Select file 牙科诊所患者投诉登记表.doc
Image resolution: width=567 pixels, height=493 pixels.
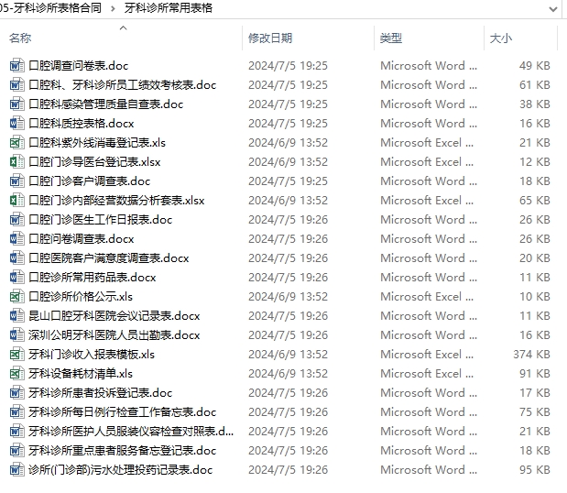coord(100,393)
